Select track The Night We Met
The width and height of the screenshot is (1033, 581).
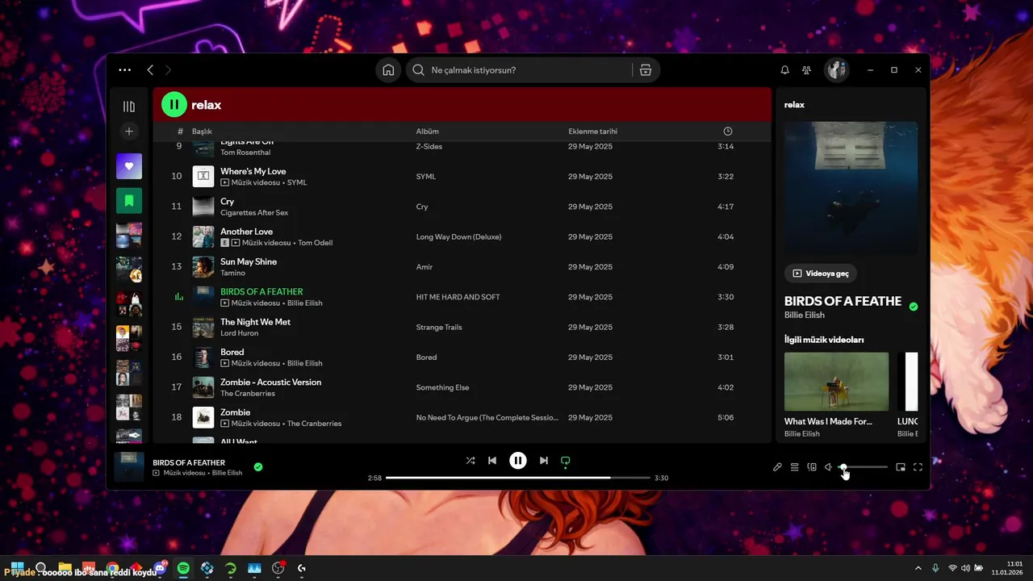(x=256, y=322)
